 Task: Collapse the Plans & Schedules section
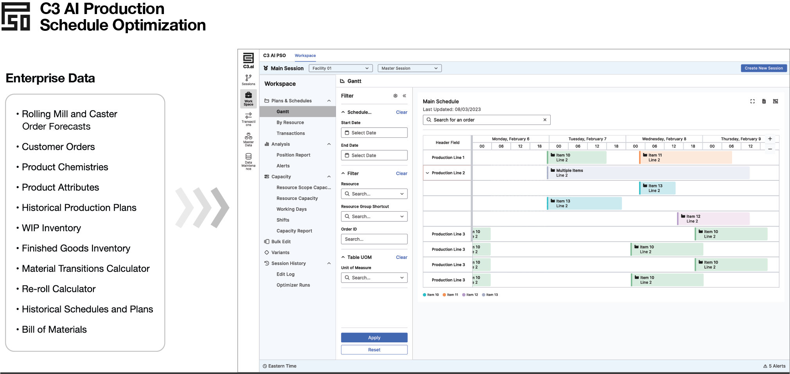329,101
